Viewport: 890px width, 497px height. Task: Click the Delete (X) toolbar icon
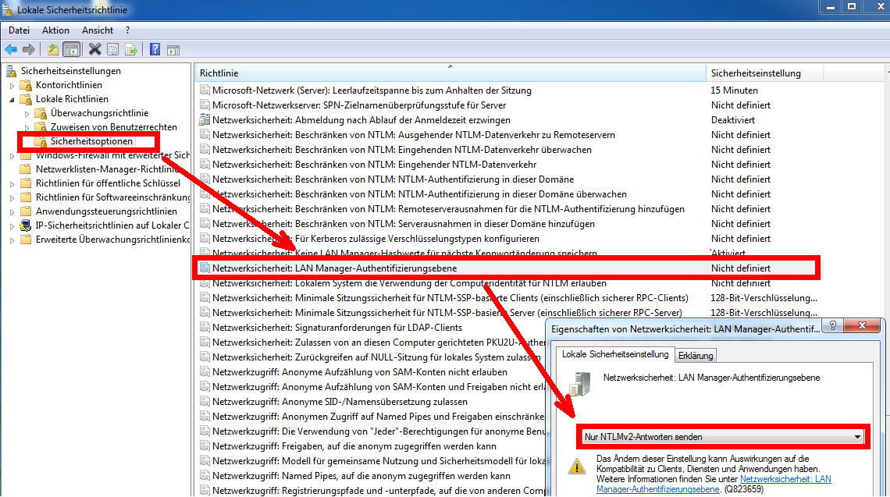click(94, 49)
